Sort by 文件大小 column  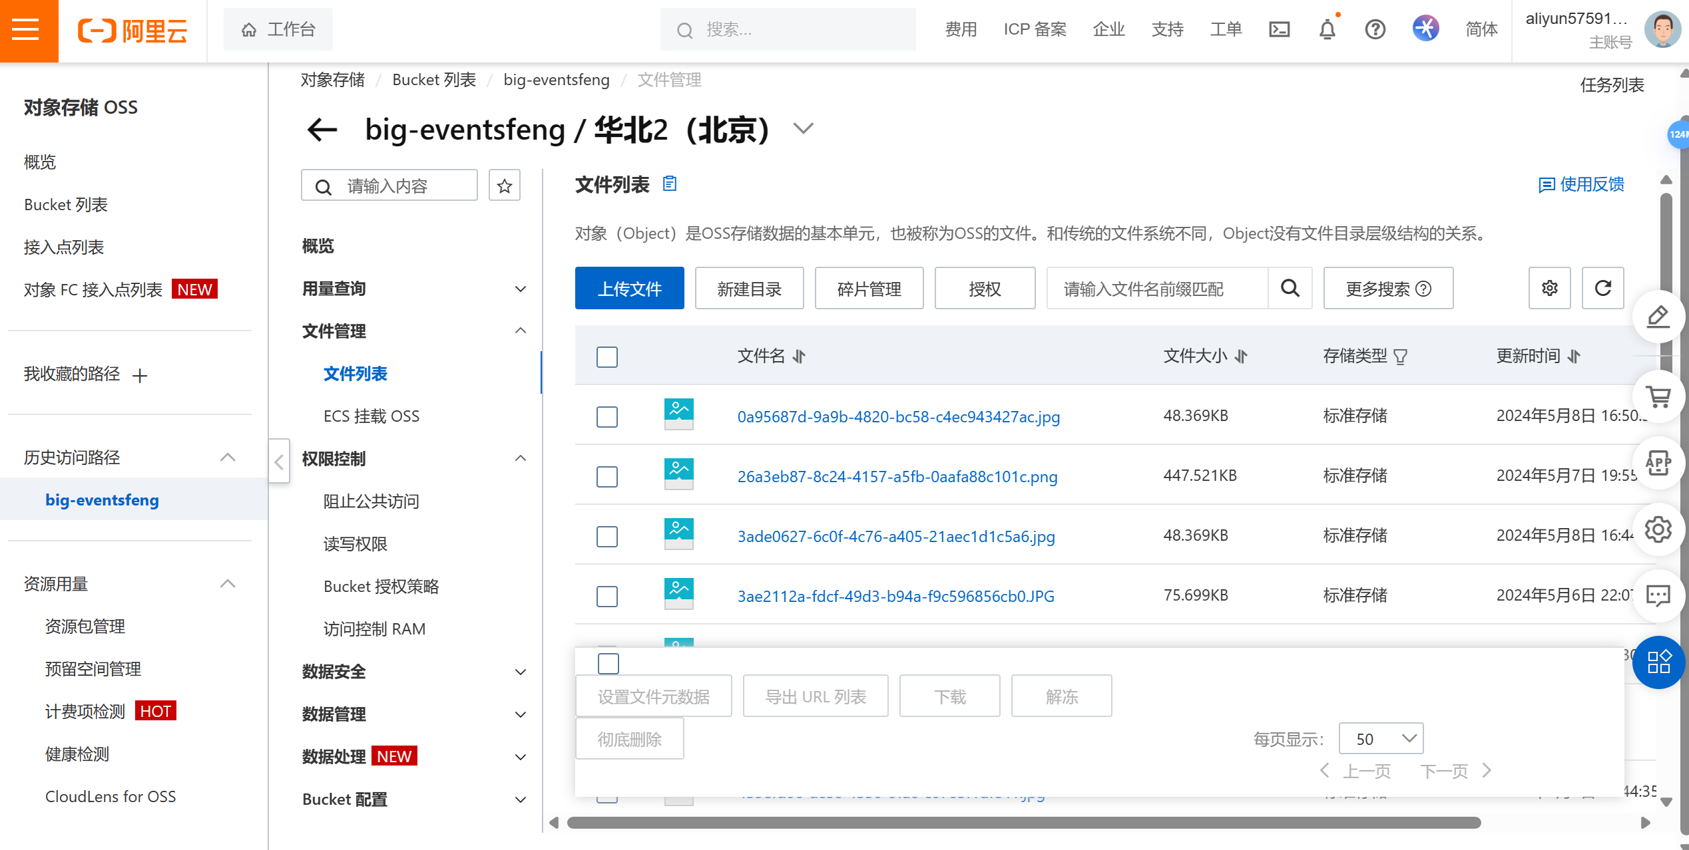tap(1240, 356)
